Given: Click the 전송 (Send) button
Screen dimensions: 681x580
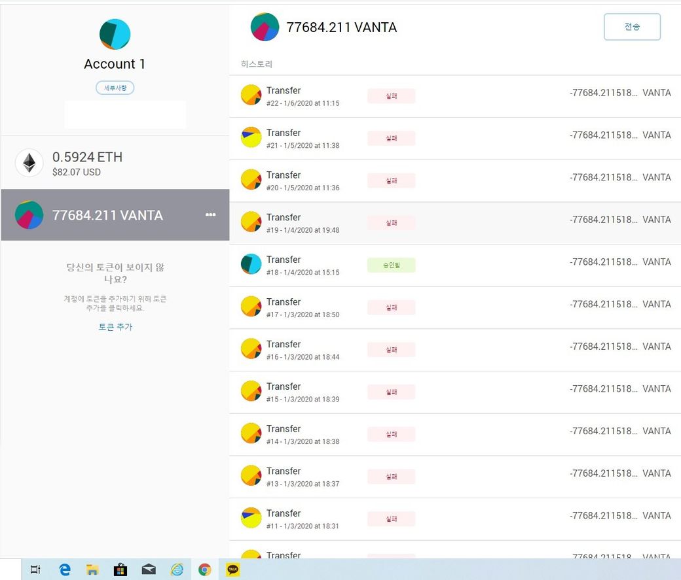Looking at the screenshot, I should click(x=632, y=27).
